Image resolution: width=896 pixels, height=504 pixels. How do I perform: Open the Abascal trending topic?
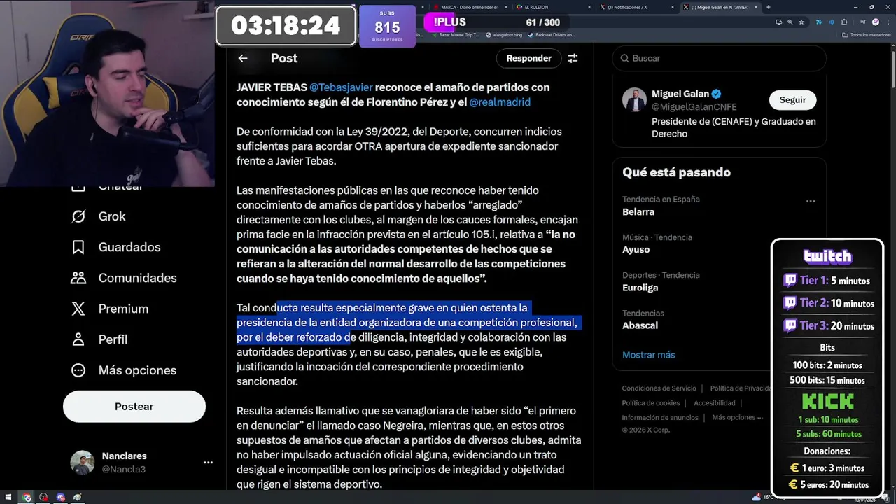[640, 325]
